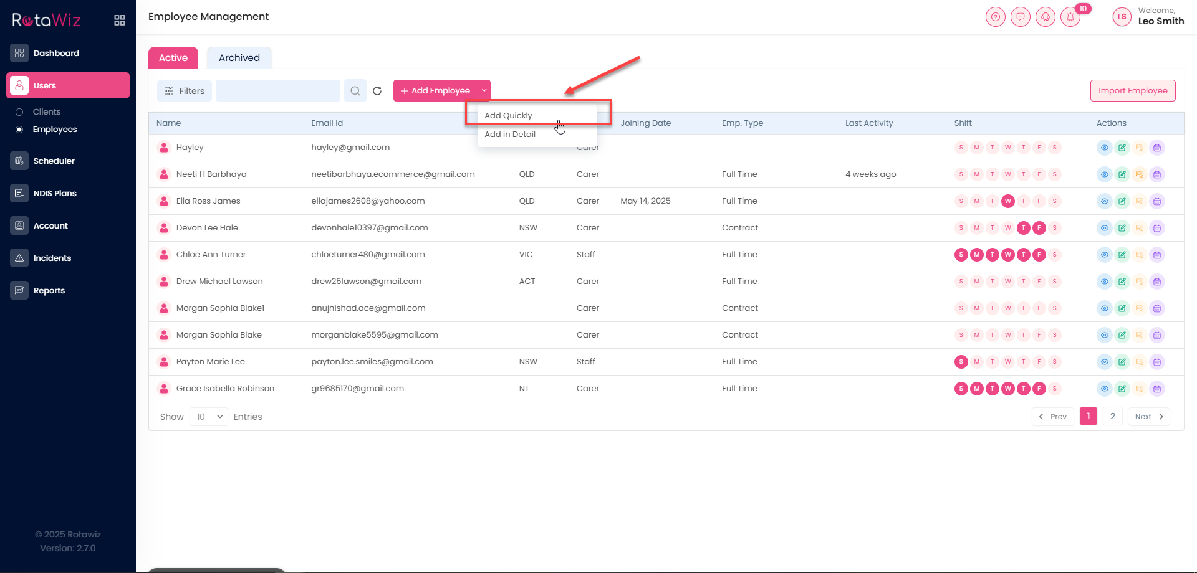1197x573 pixels.
Task: Go to the Next page
Action: click(x=1148, y=417)
